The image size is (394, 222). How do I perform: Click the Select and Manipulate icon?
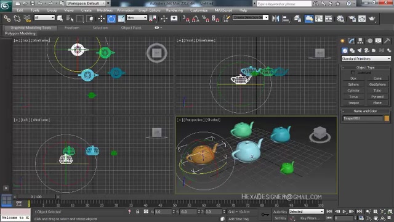click(x=164, y=18)
